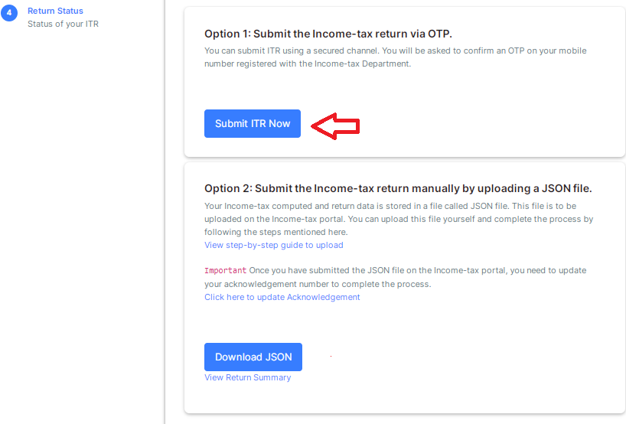Click the Submit ITR Now button
Image resolution: width=626 pixels, height=424 pixels.
pyautogui.click(x=253, y=124)
